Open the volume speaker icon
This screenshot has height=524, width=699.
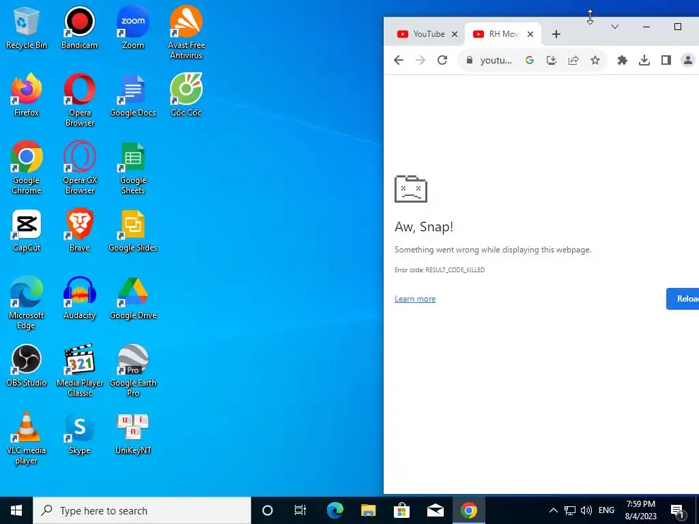tap(586, 510)
